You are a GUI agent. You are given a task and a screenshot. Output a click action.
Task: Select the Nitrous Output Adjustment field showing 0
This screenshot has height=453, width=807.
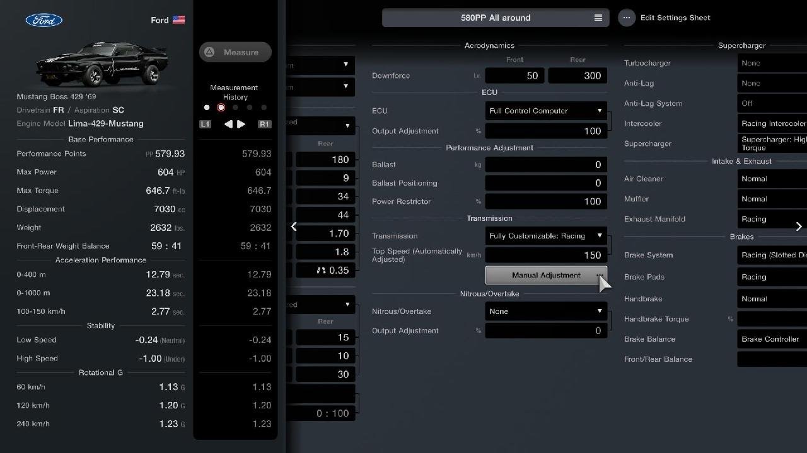[x=546, y=330]
